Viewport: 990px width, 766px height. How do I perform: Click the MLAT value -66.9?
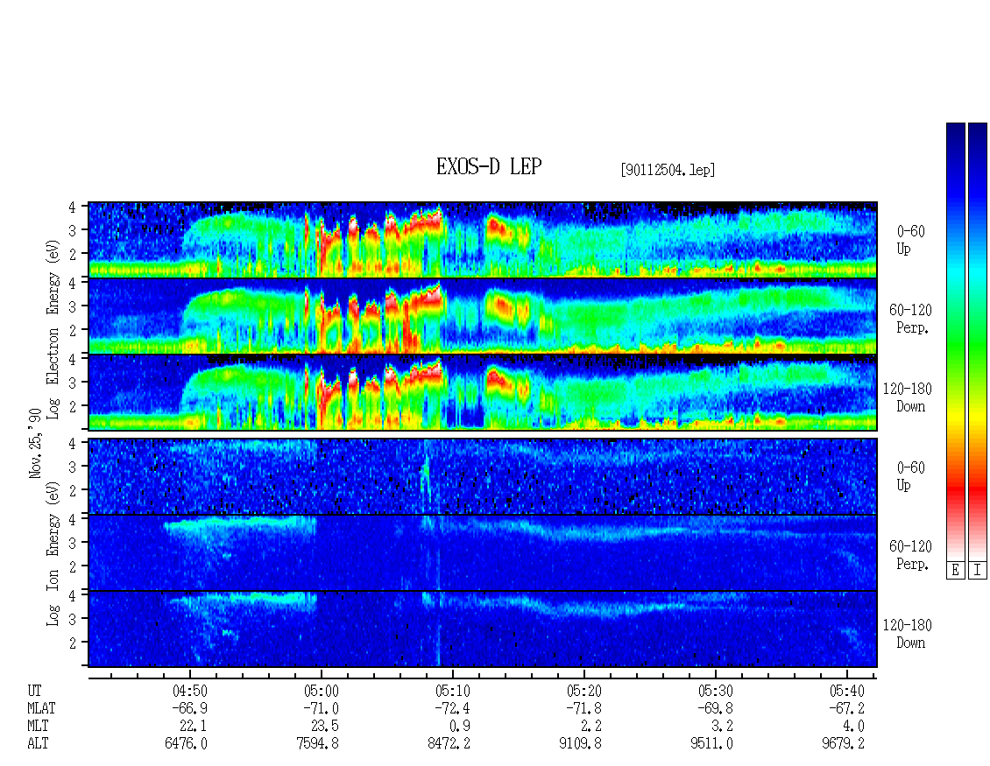[x=189, y=708]
